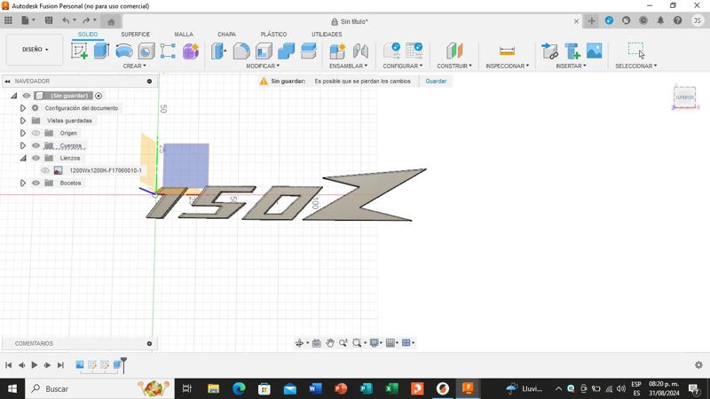Select the Insert Derive tool
This screenshot has width=710, height=399.
(549, 51)
